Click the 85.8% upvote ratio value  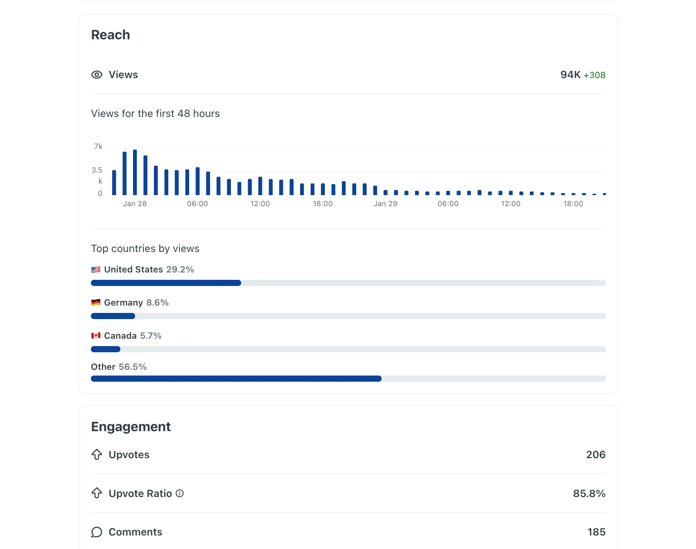589,493
